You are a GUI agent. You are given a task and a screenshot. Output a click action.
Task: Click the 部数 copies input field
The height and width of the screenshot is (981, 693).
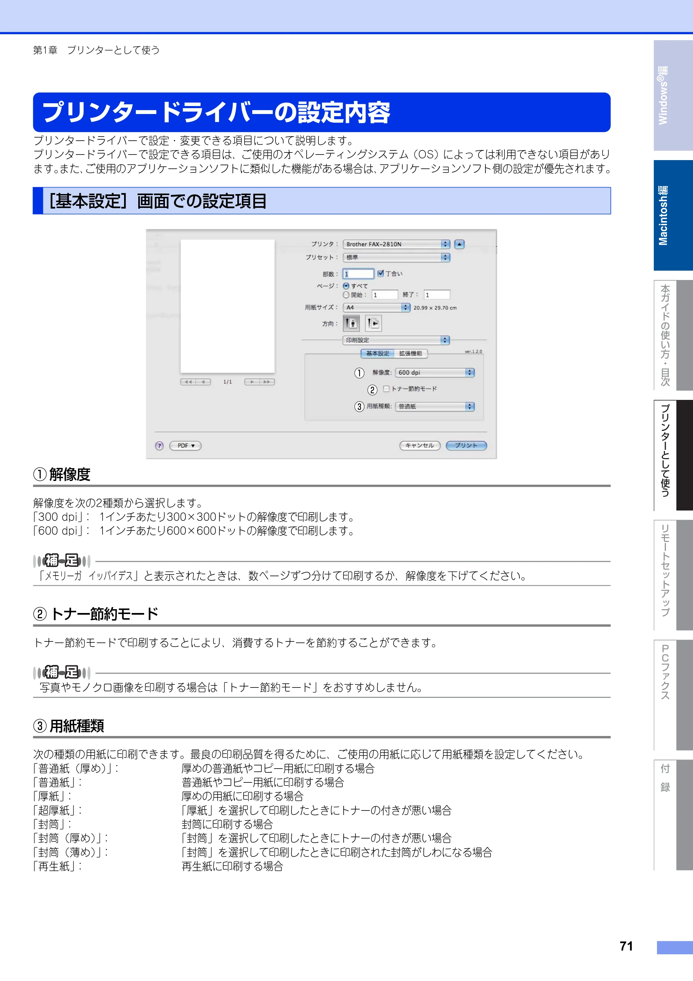[359, 274]
